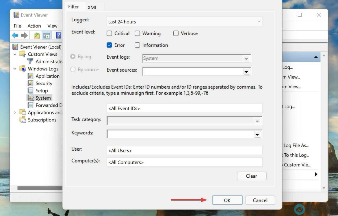Viewport: 338px width, 216px height.
Task: Uncheck the Error event level checkbox
Action: (109, 45)
